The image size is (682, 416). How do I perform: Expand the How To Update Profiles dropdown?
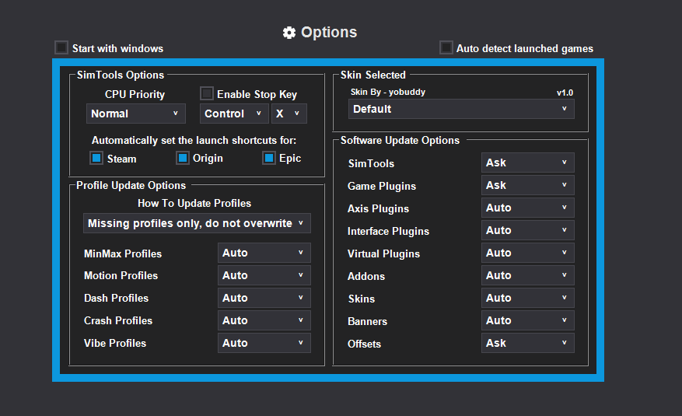click(197, 223)
